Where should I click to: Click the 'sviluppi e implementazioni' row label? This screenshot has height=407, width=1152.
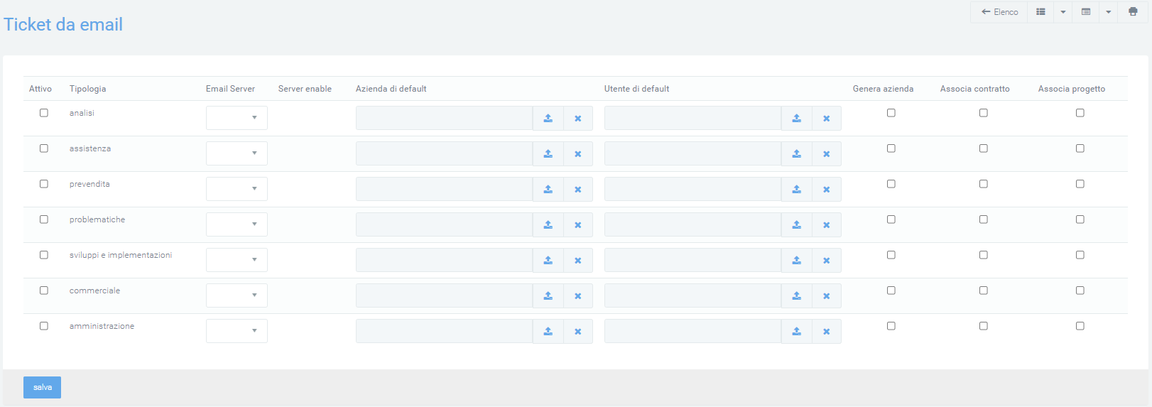(x=121, y=255)
